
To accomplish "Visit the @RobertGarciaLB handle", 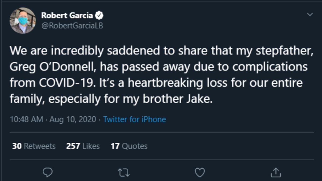I will click(x=72, y=25).
